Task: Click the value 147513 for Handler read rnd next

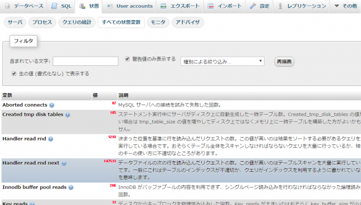Action: click(110, 161)
